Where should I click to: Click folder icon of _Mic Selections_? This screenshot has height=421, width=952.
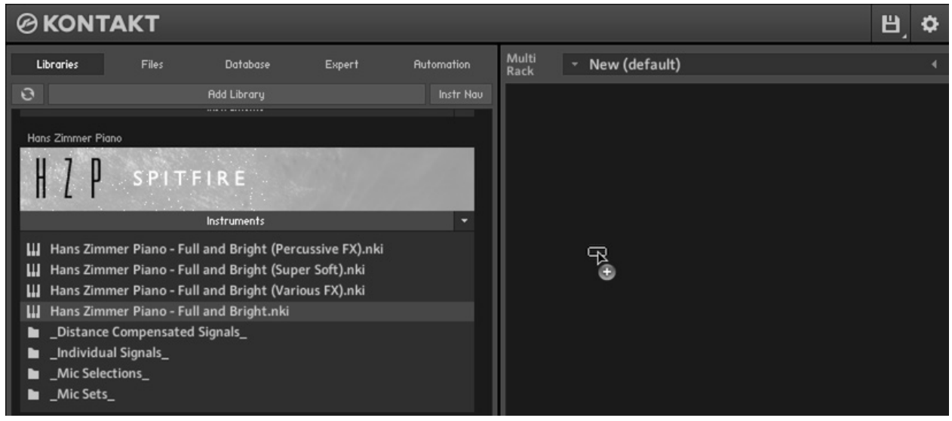pyautogui.click(x=33, y=373)
